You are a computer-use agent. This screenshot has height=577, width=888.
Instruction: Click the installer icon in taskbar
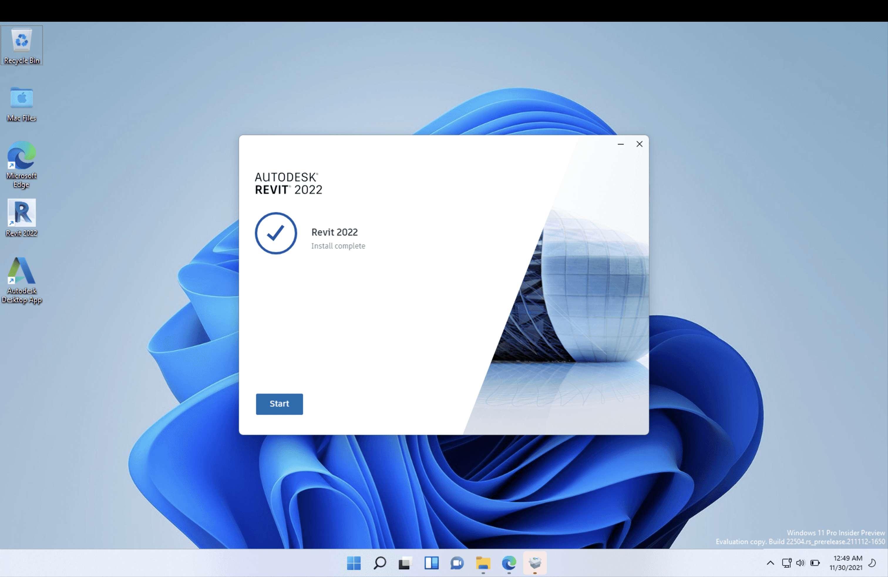point(535,563)
